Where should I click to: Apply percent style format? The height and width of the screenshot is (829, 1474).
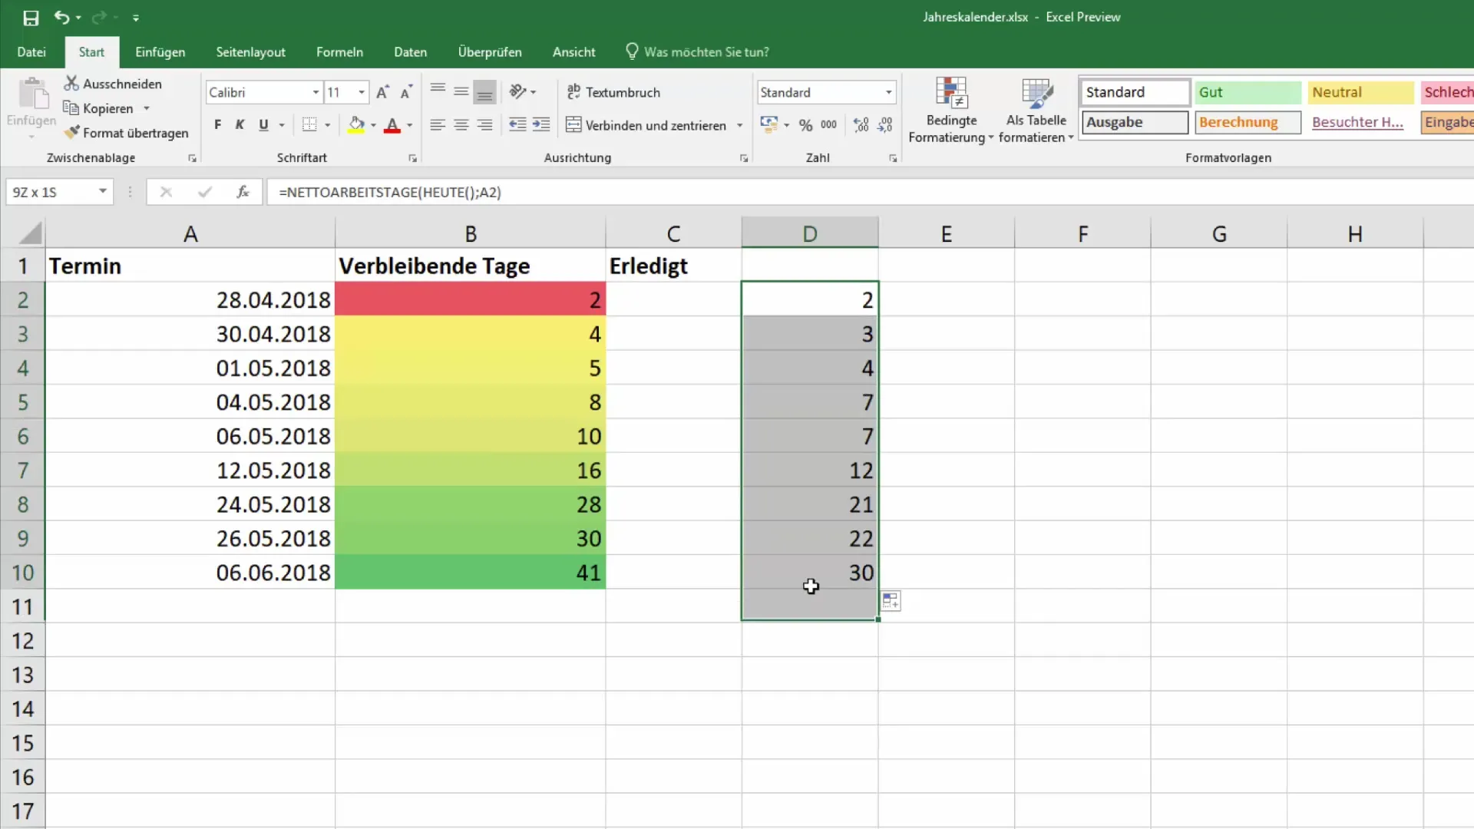805,124
